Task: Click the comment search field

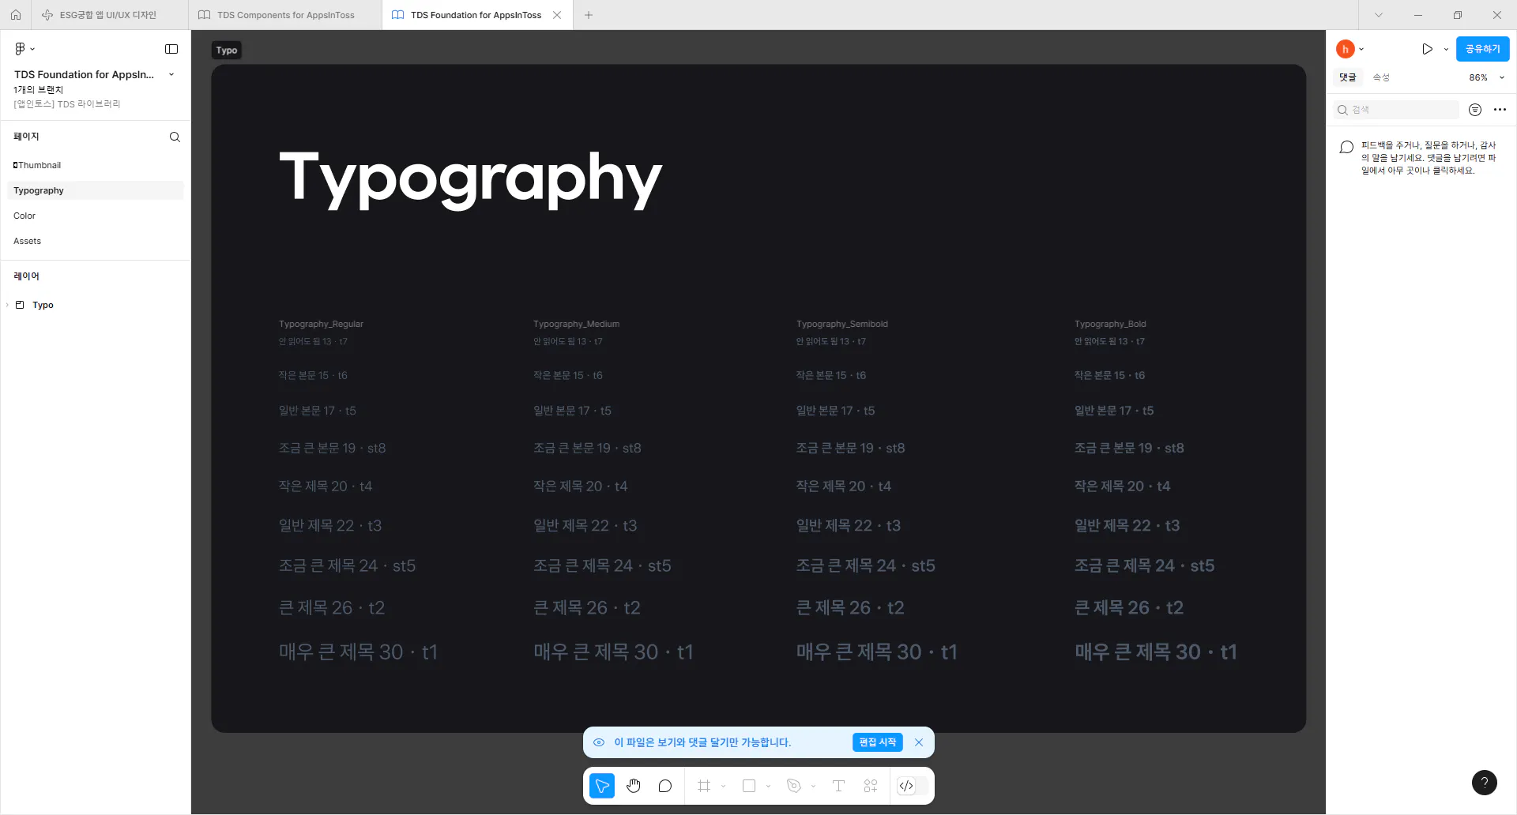Action: coord(1396,110)
